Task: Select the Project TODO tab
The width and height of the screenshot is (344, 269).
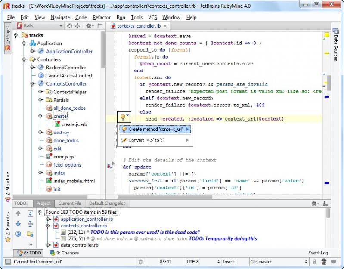Action: pyautogui.click(x=43, y=204)
